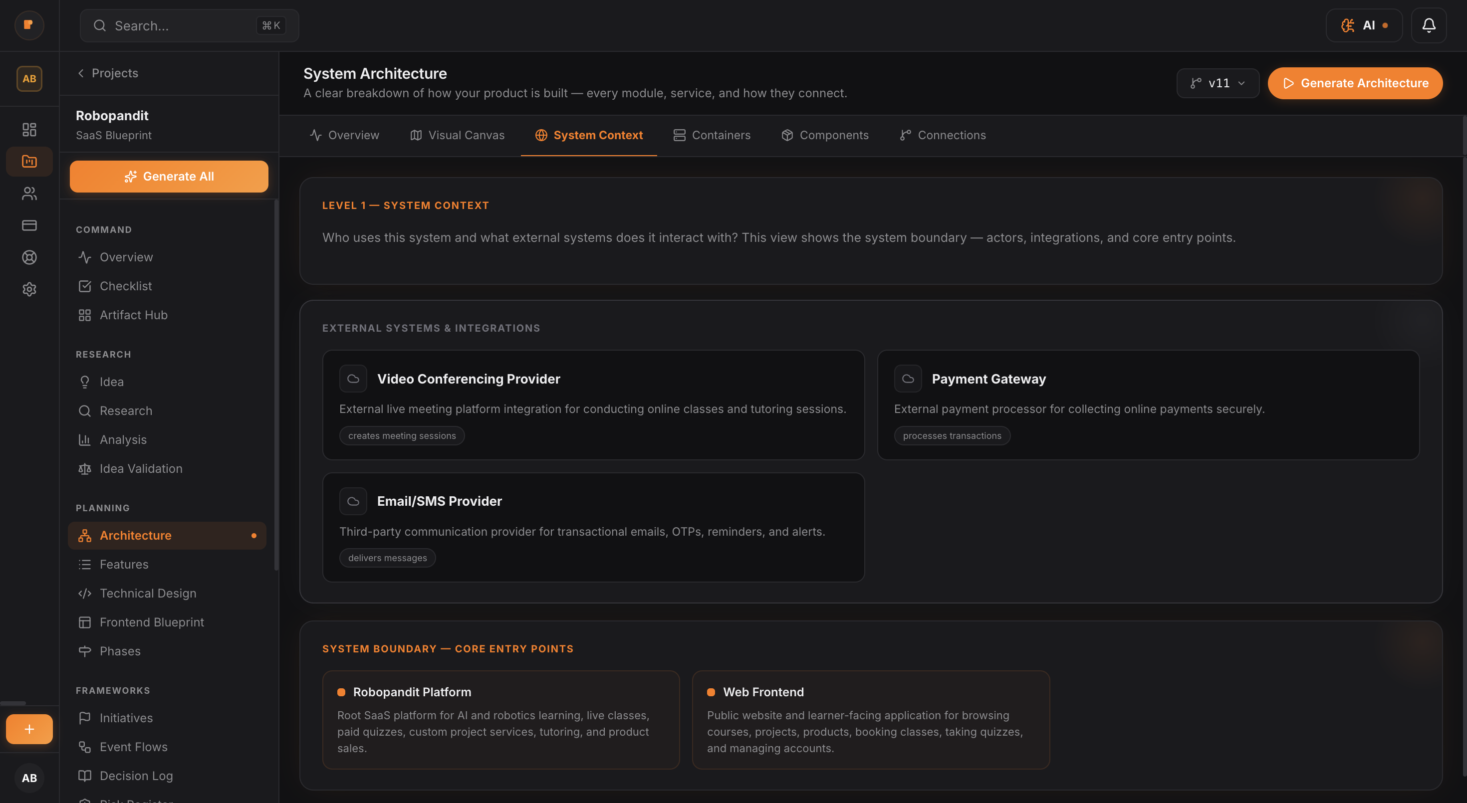
Task: Select the Projects folder icon in the sidebar
Action: tap(29, 161)
